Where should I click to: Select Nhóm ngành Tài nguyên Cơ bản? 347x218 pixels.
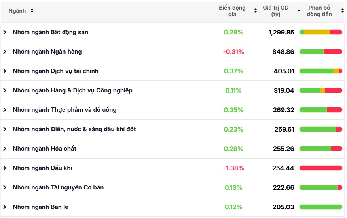pos(58,187)
